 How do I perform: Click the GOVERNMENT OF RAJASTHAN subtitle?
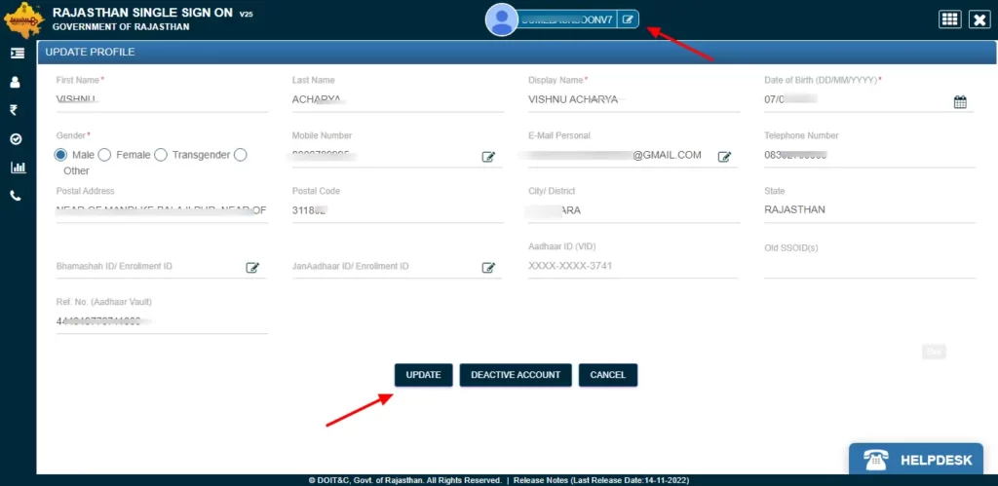120,27
